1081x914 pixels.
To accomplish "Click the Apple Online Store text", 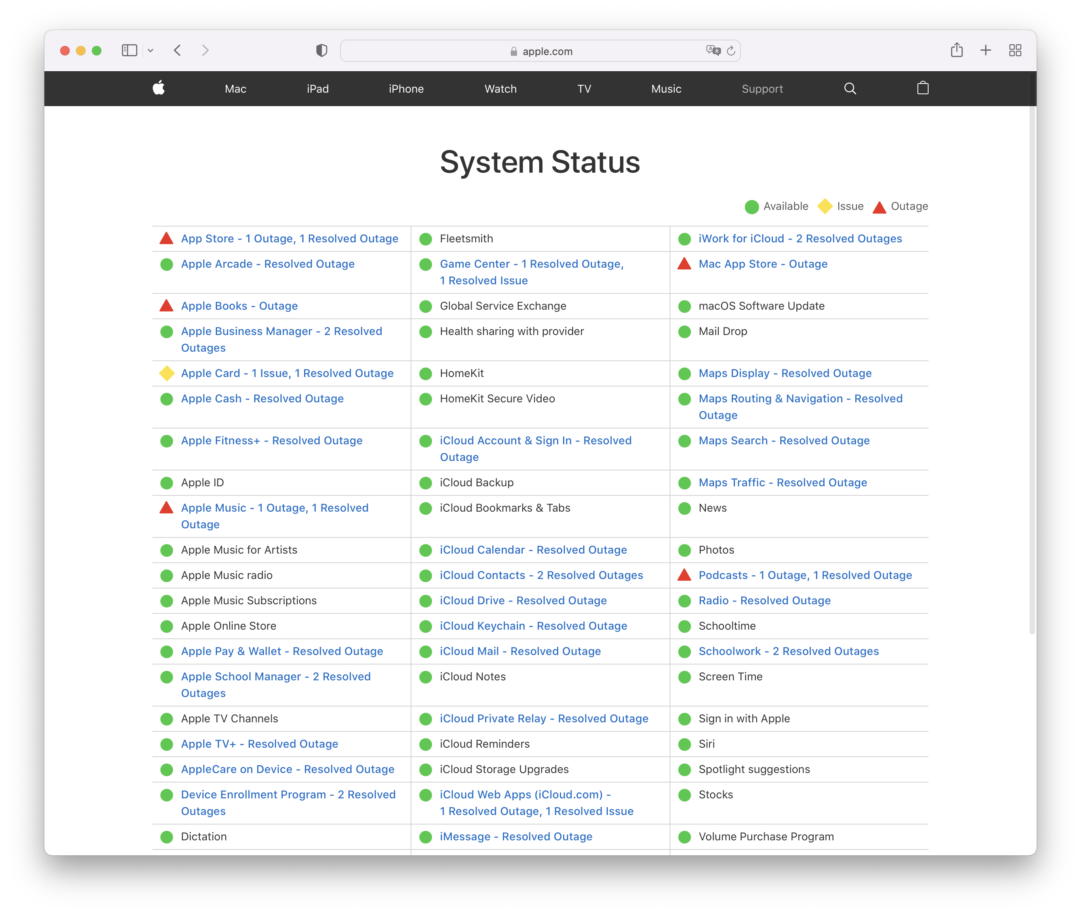I will pos(228,626).
